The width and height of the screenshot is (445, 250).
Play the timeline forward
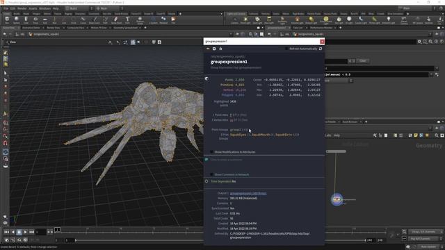pos(25,232)
